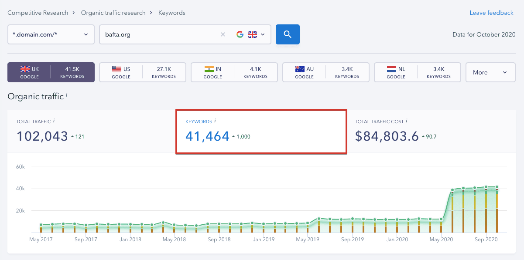Click the Sep 2020 chart axis label
The image size is (524, 260).
click(x=486, y=240)
